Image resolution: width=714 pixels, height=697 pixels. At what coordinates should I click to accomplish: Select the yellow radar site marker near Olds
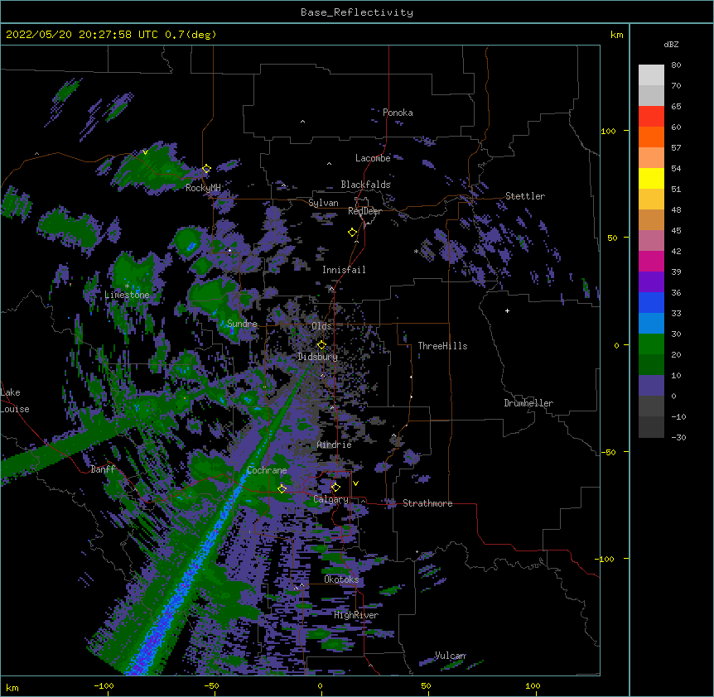tap(321, 344)
